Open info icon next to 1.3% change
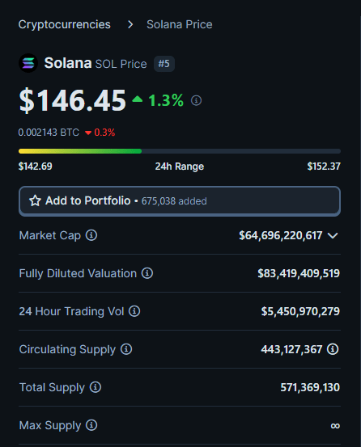 coord(196,100)
